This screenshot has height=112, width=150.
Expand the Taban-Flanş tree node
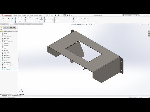tap(1, 52)
